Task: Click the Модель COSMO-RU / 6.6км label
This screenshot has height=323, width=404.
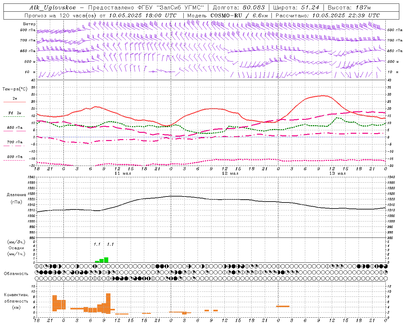Action: coord(228,15)
